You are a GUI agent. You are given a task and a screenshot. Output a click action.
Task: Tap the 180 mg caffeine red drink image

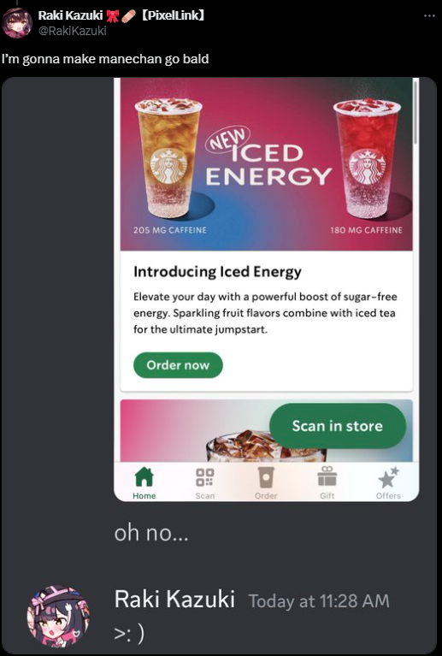tap(367, 158)
